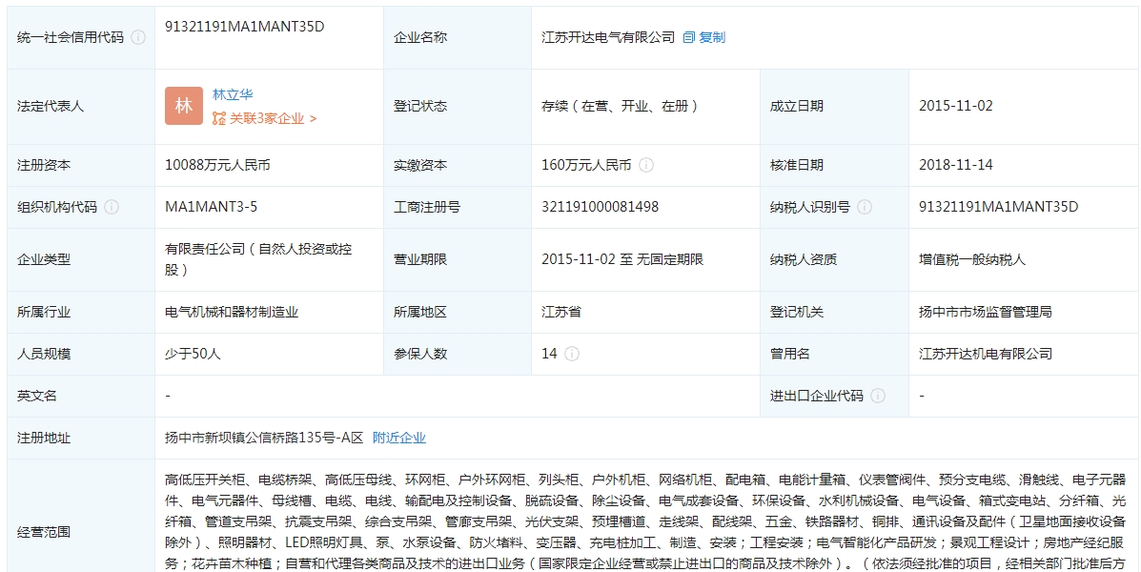Click info icon beside 统一社会信用代码
The height and width of the screenshot is (572, 1141).
coord(138,37)
